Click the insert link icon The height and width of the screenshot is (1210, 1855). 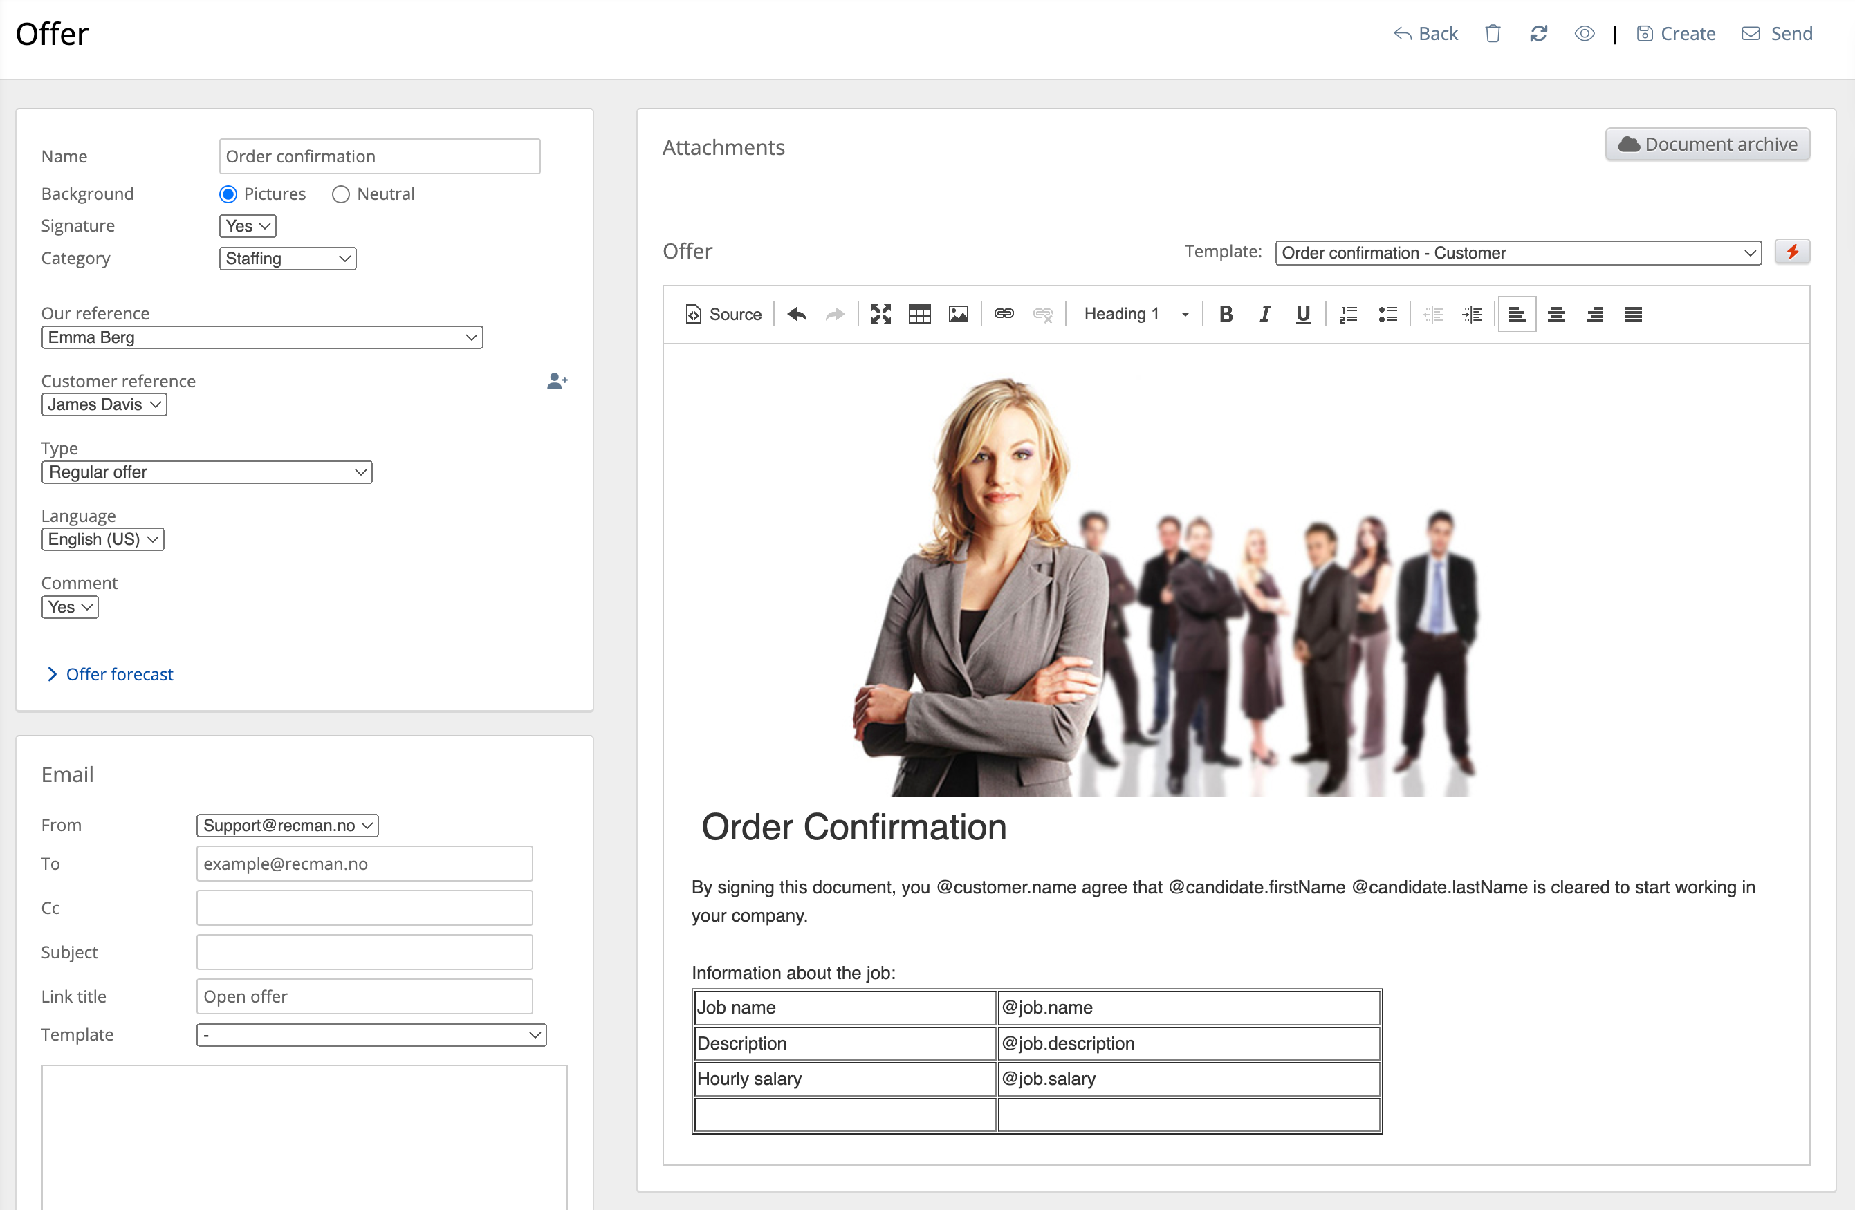coord(1003,314)
